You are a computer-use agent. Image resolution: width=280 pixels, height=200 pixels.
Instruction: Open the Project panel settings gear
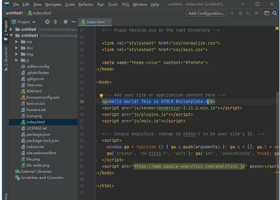click(x=66, y=22)
